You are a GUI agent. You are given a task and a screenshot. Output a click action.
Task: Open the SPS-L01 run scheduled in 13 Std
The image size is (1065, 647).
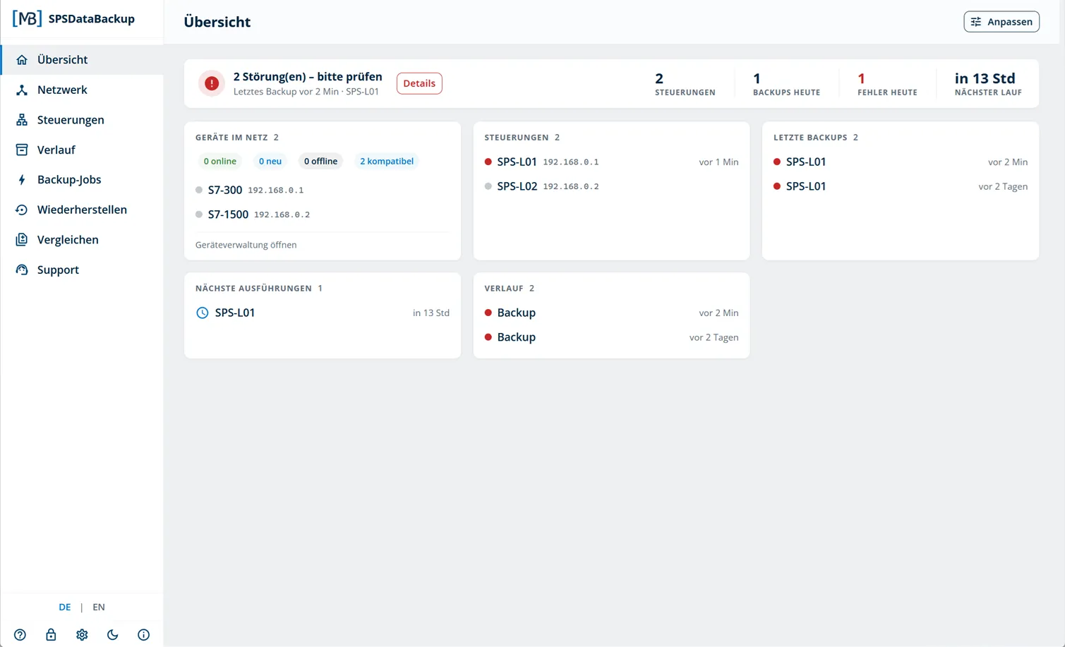click(323, 313)
